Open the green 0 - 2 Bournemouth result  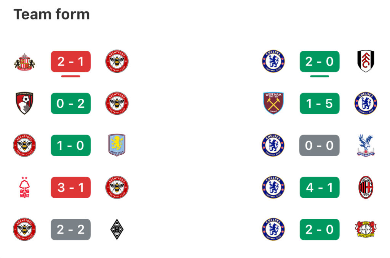coord(70,104)
